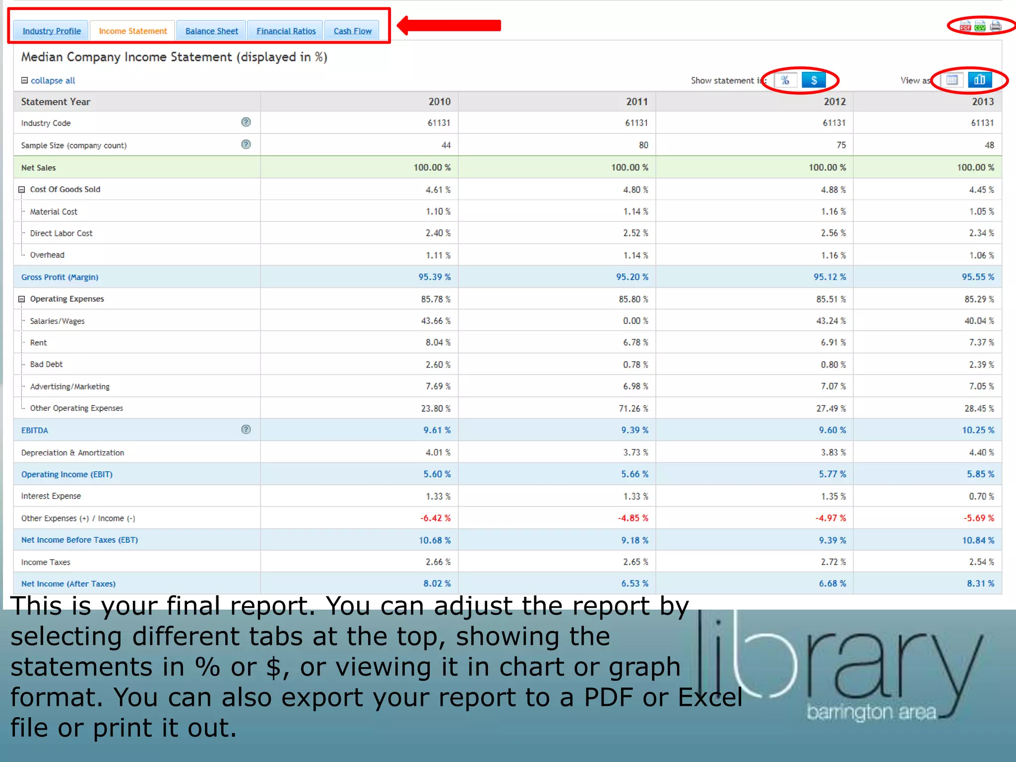
Task: Click 2012 Interest Expense 1.35 %
Action: point(833,496)
